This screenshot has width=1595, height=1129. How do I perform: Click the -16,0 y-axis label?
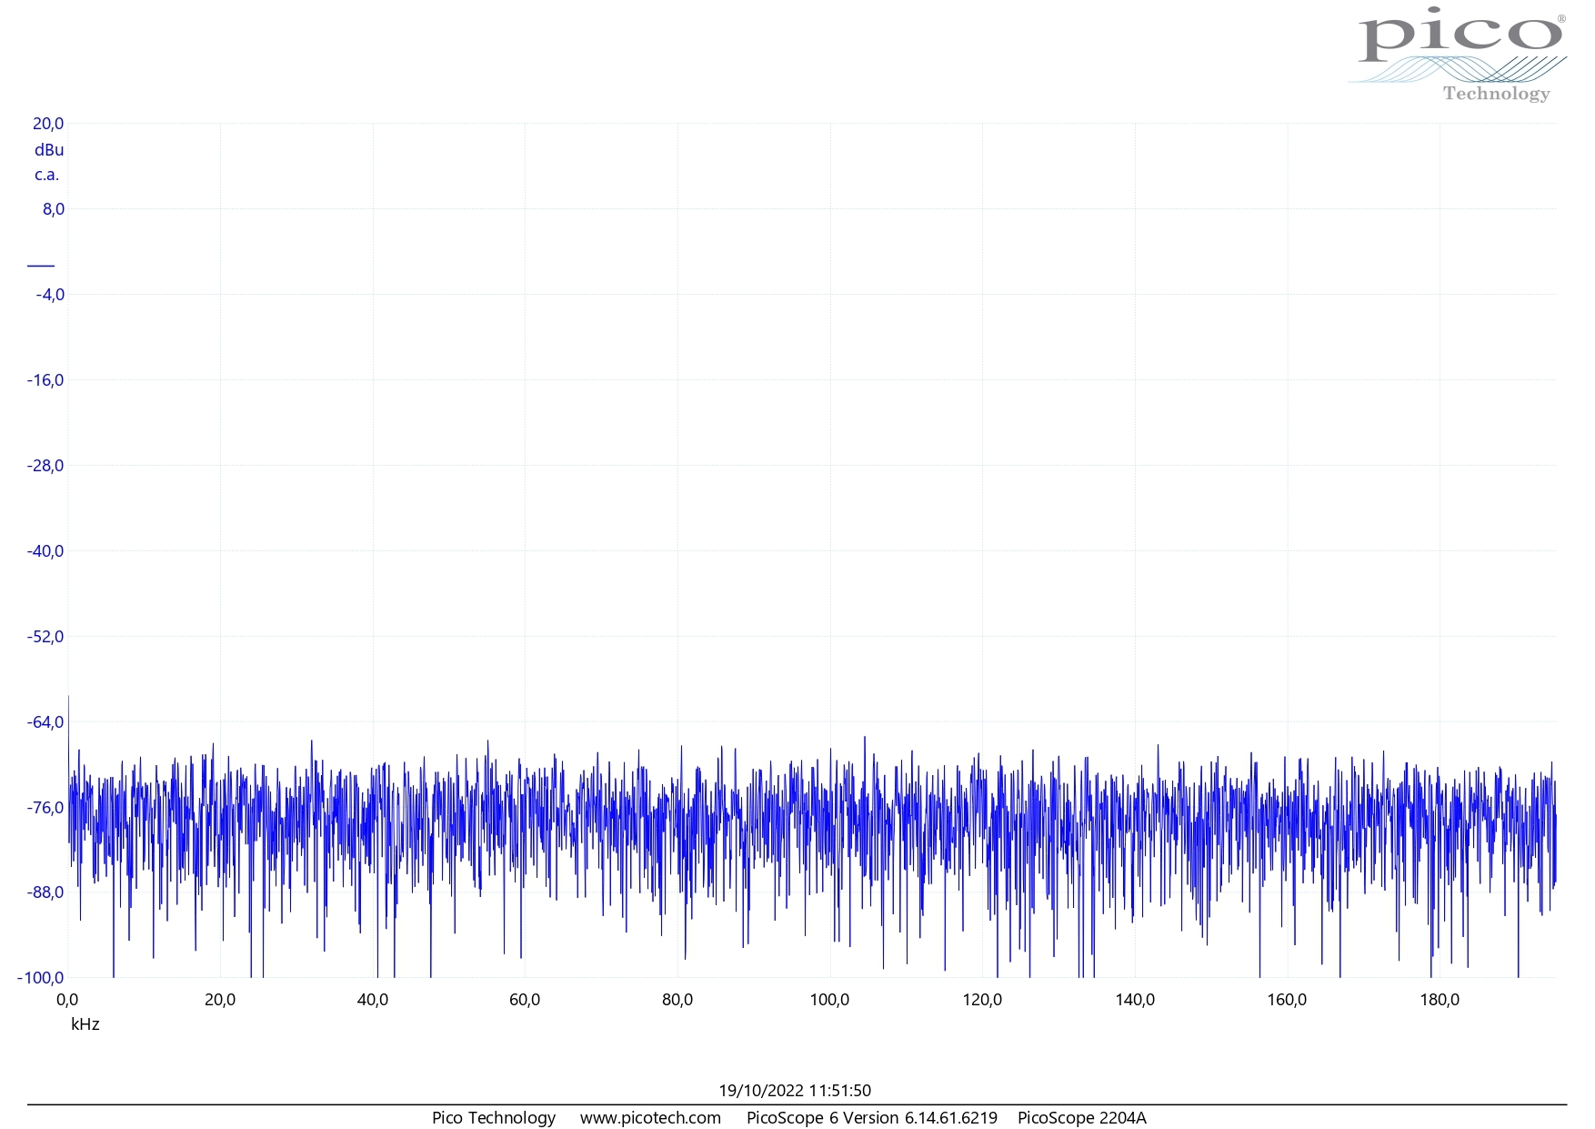pos(45,380)
